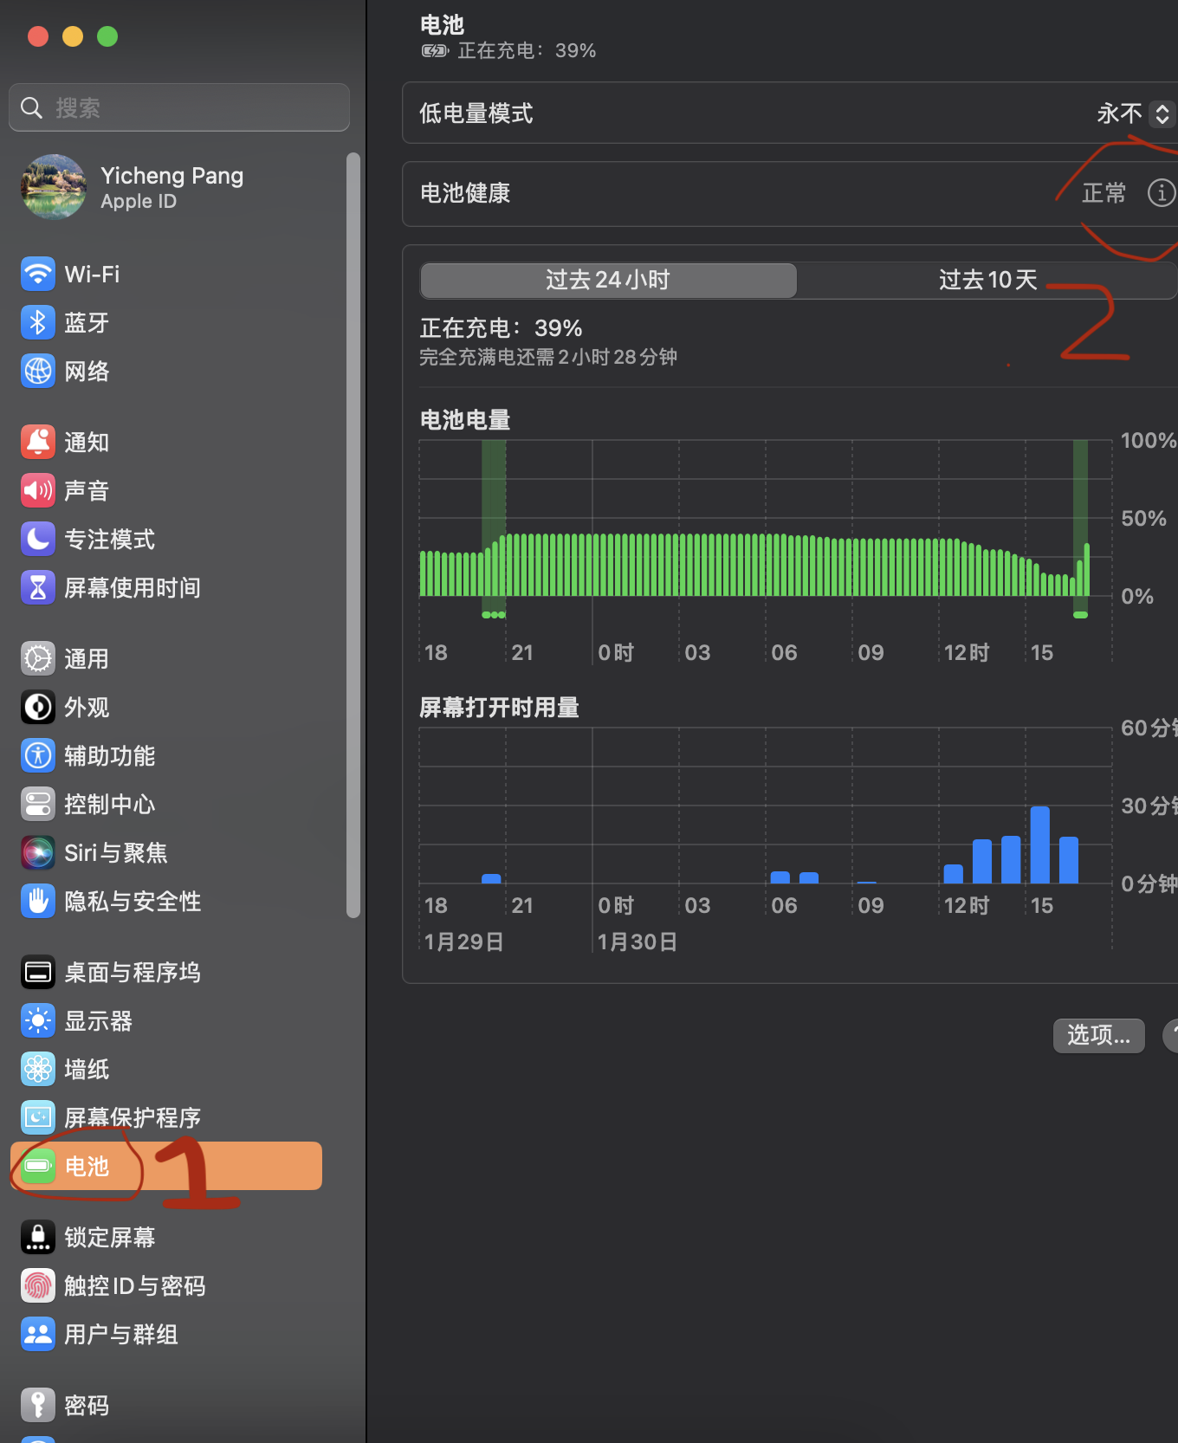Select Focus mode (专注模式) moon icon
The width and height of the screenshot is (1178, 1443).
(38, 540)
